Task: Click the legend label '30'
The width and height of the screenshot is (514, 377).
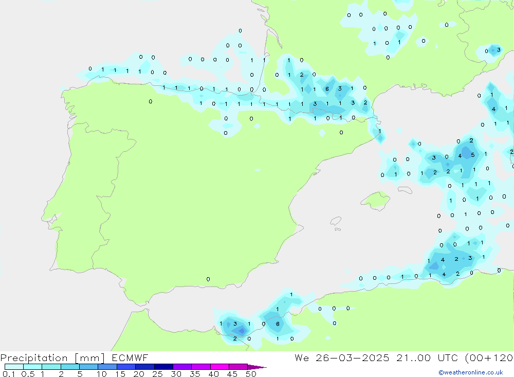Action: pos(176,374)
